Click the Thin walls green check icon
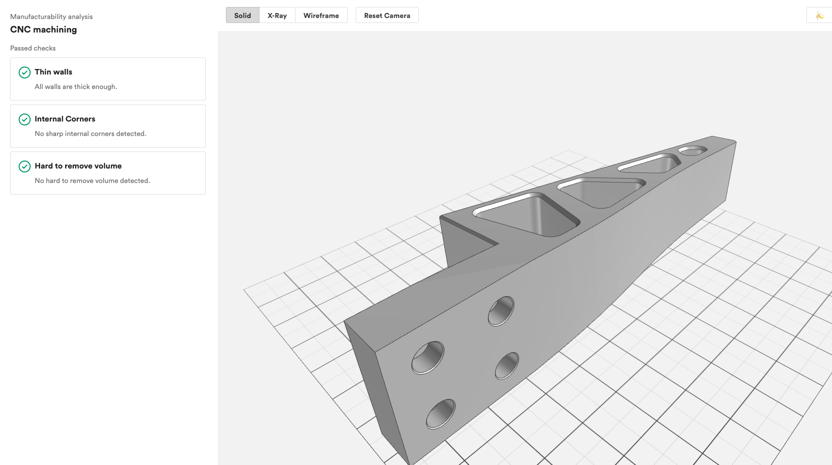This screenshot has height=465, width=832. click(25, 72)
